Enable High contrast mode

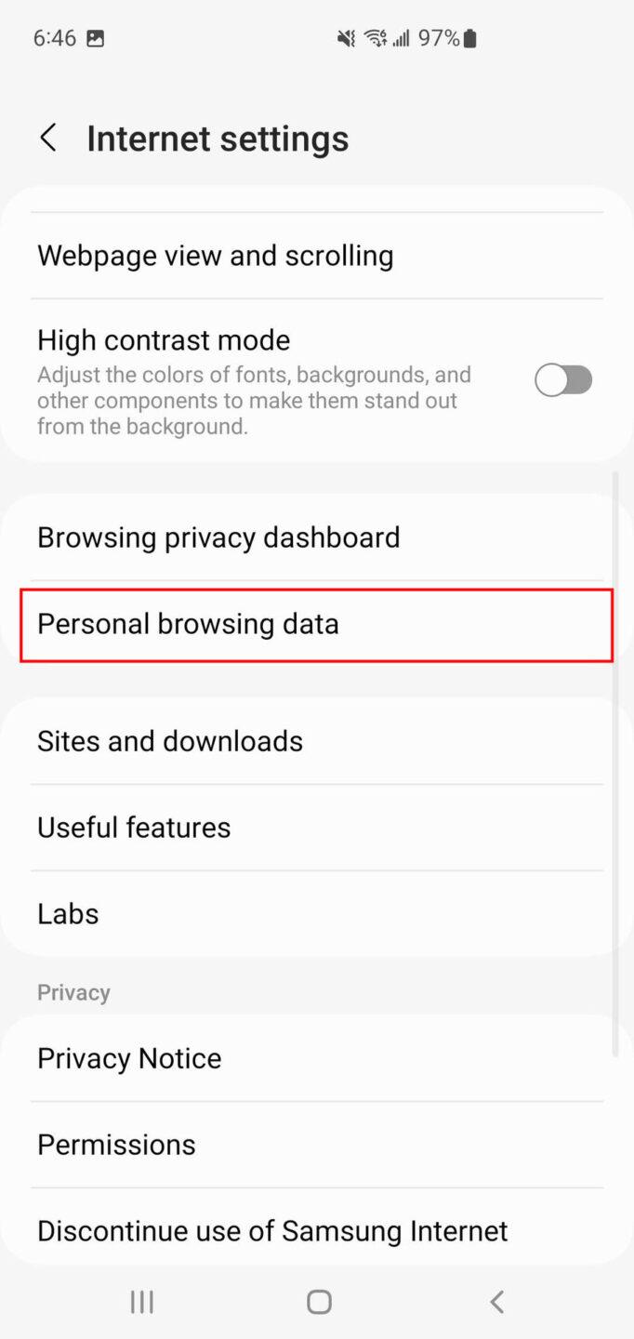point(563,379)
